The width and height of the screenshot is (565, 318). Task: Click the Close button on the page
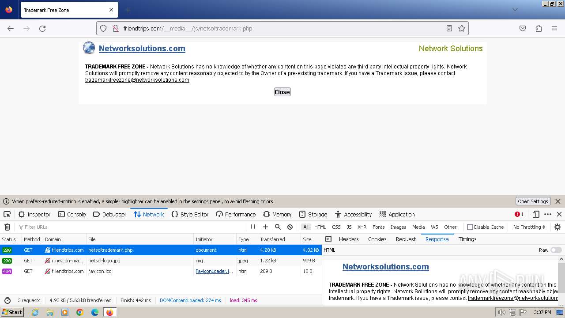coord(282,92)
